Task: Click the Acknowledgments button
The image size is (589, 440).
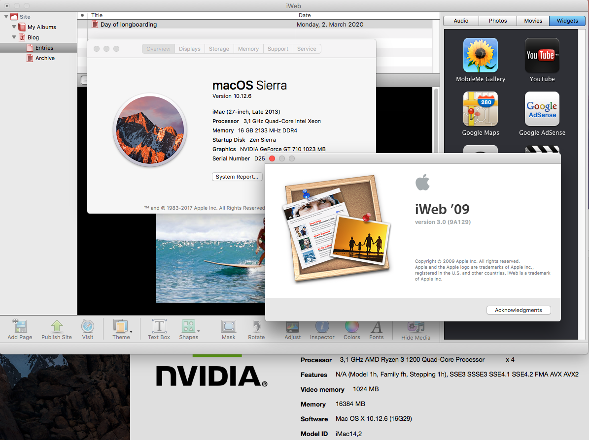Action: click(519, 310)
